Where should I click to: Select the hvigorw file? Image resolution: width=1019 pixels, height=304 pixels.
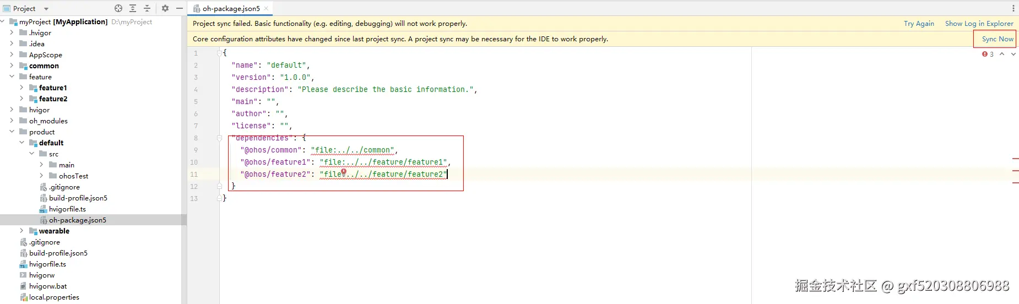pos(41,275)
